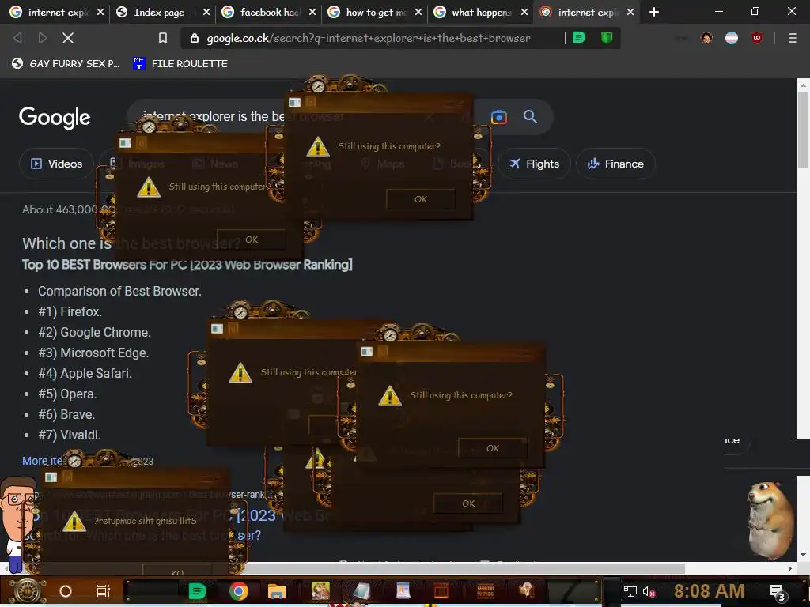This screenshot has height=607, width=810.
Task: Close the 'facebook hac' tab
Action: [x=312, y=12]
